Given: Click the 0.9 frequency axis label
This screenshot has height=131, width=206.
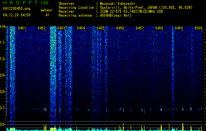Looking at the screenshot, I should click(3, 75).
